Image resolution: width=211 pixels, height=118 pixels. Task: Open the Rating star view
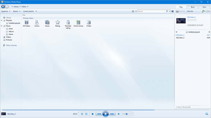pos(58,24)
